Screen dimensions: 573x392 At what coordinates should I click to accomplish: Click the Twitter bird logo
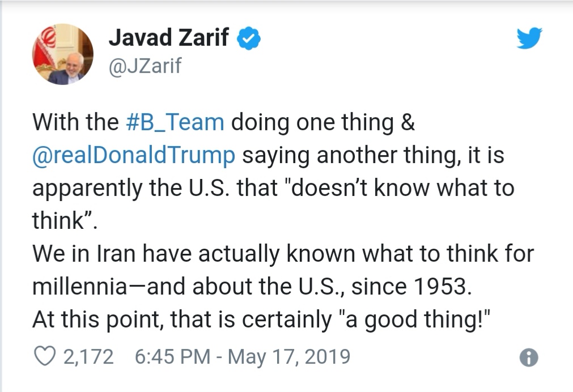tap(529, 37)
